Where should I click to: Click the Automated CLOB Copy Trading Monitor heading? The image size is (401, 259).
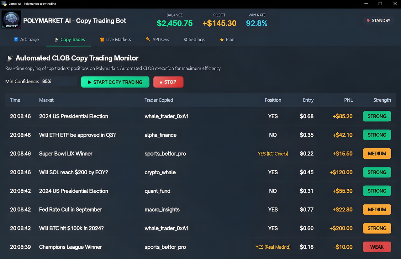coord(77,58)
